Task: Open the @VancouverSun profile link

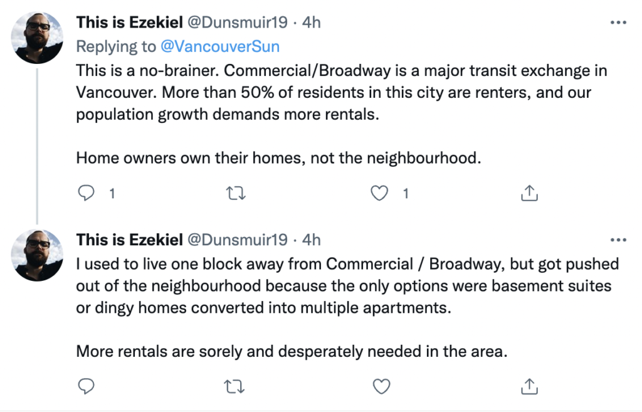Action: pos(220,46)
